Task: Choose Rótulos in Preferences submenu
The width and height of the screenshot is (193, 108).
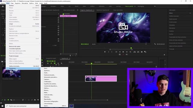Action: tap(54, 90)
